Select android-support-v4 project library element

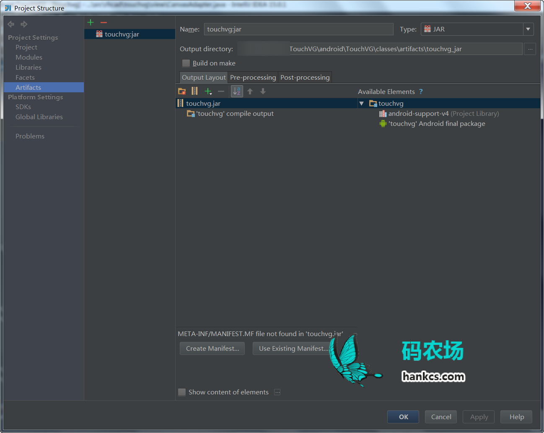click(439, 114)
